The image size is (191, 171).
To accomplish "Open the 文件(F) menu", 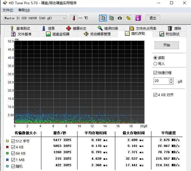I will click(8, 10).
